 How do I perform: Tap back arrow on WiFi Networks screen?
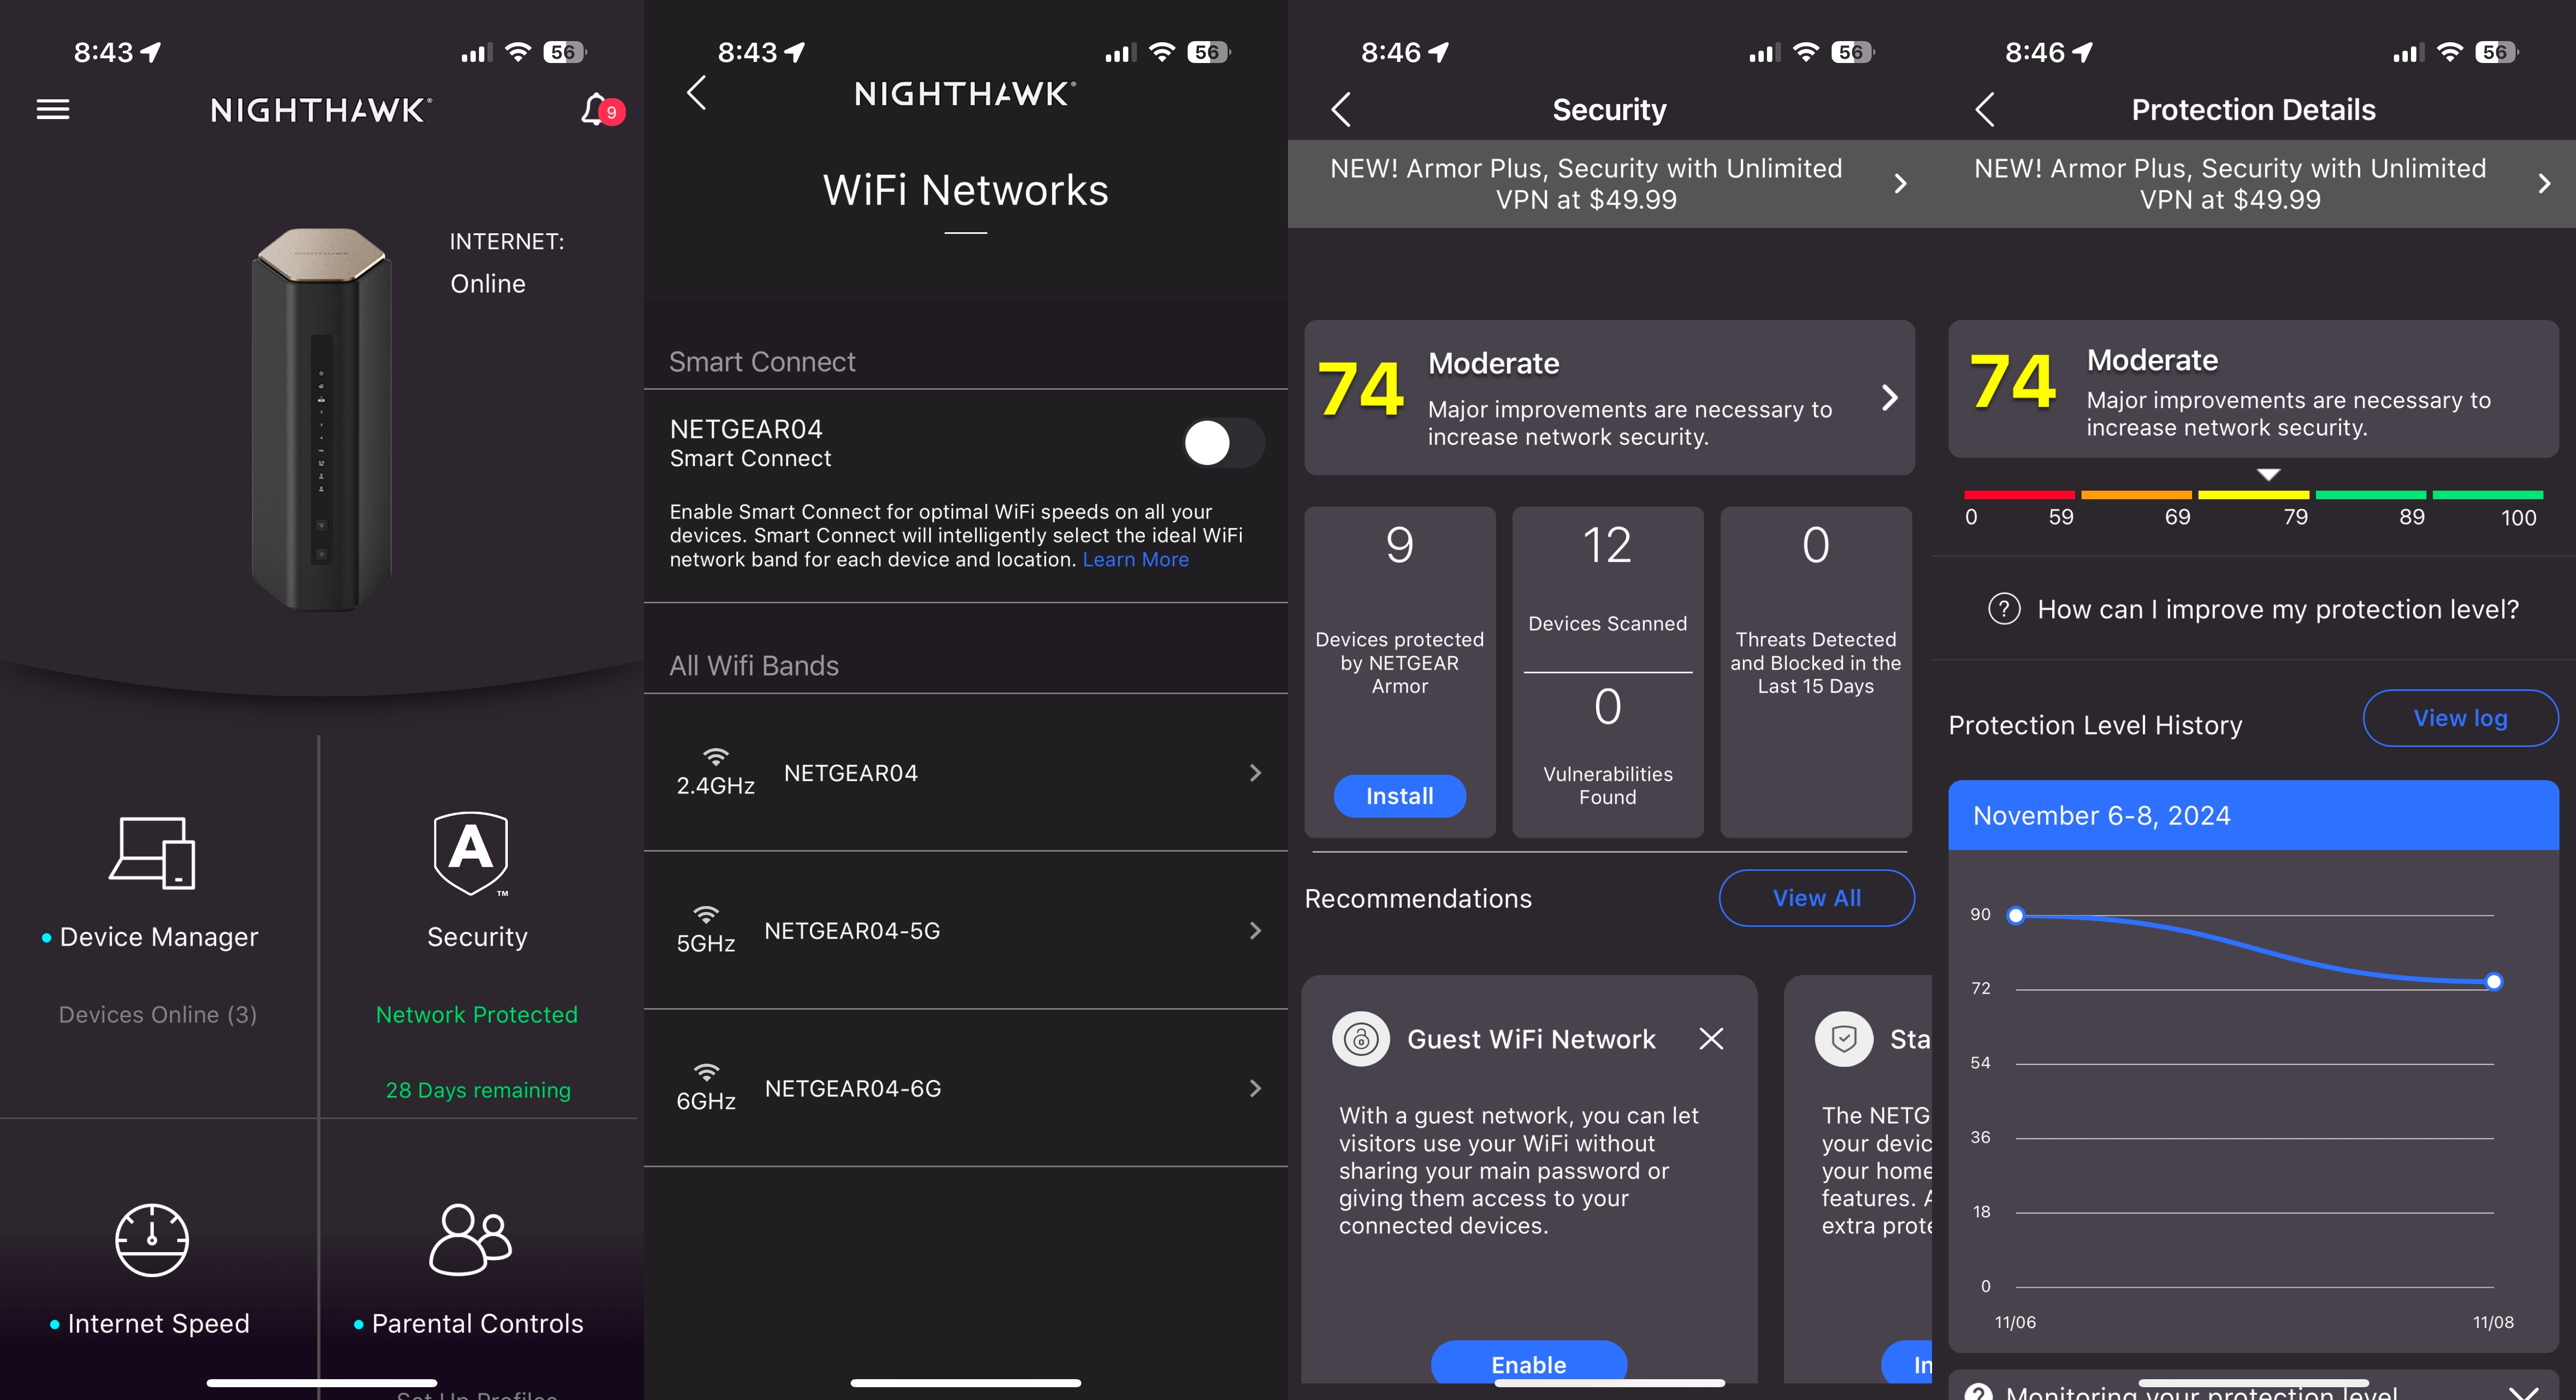click(696, 107)
